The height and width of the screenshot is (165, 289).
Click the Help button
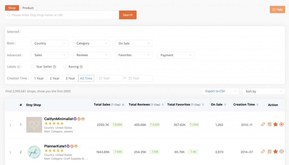point(277,10)
